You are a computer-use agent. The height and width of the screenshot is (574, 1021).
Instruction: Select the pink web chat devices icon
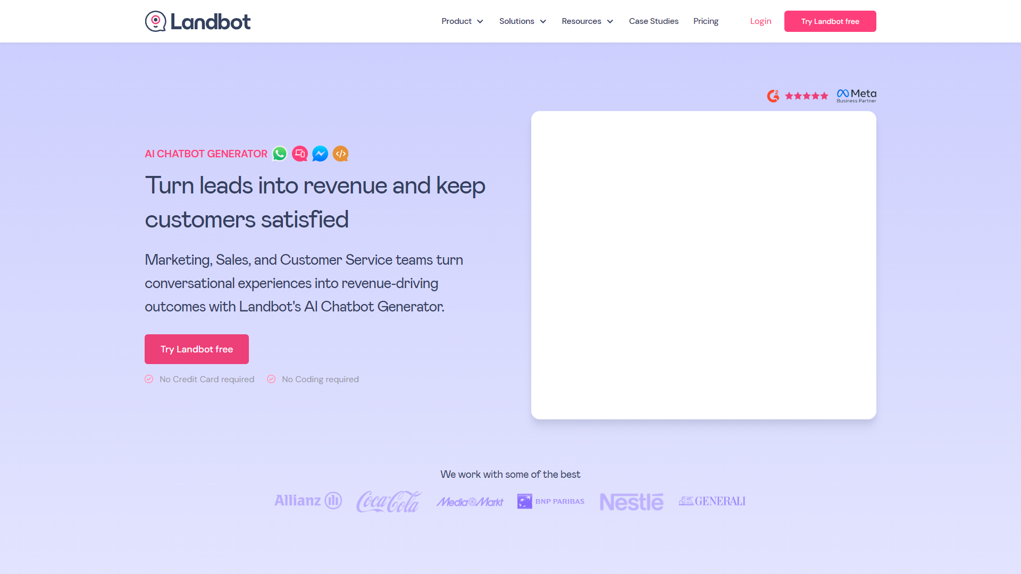pyautogui.click(x=299, y=154)
